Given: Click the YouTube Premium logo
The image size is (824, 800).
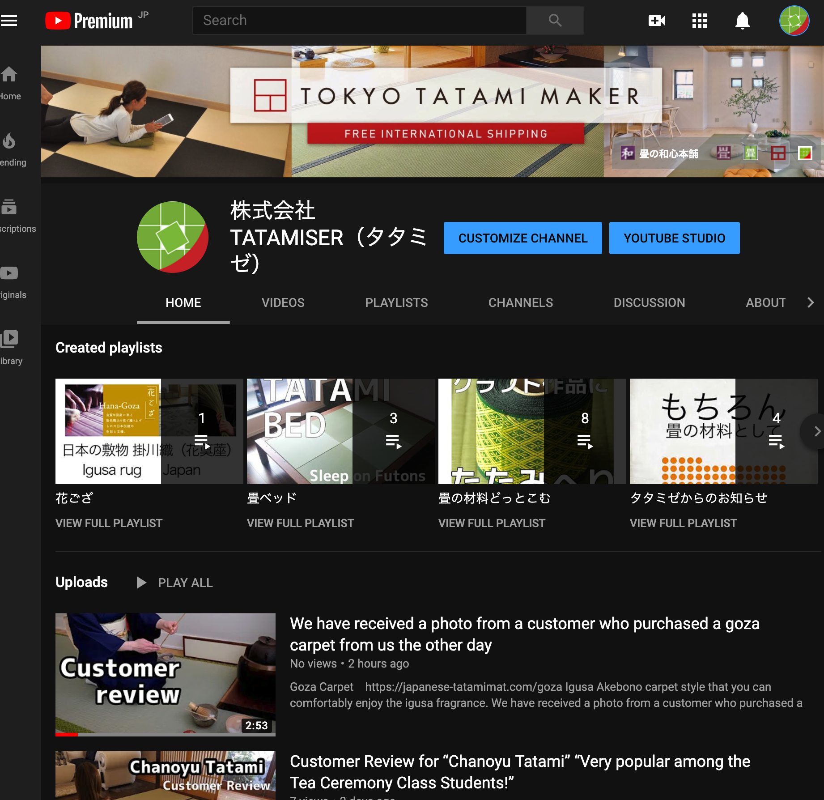Looking at the screenshot, I should [x=89, y=21].
